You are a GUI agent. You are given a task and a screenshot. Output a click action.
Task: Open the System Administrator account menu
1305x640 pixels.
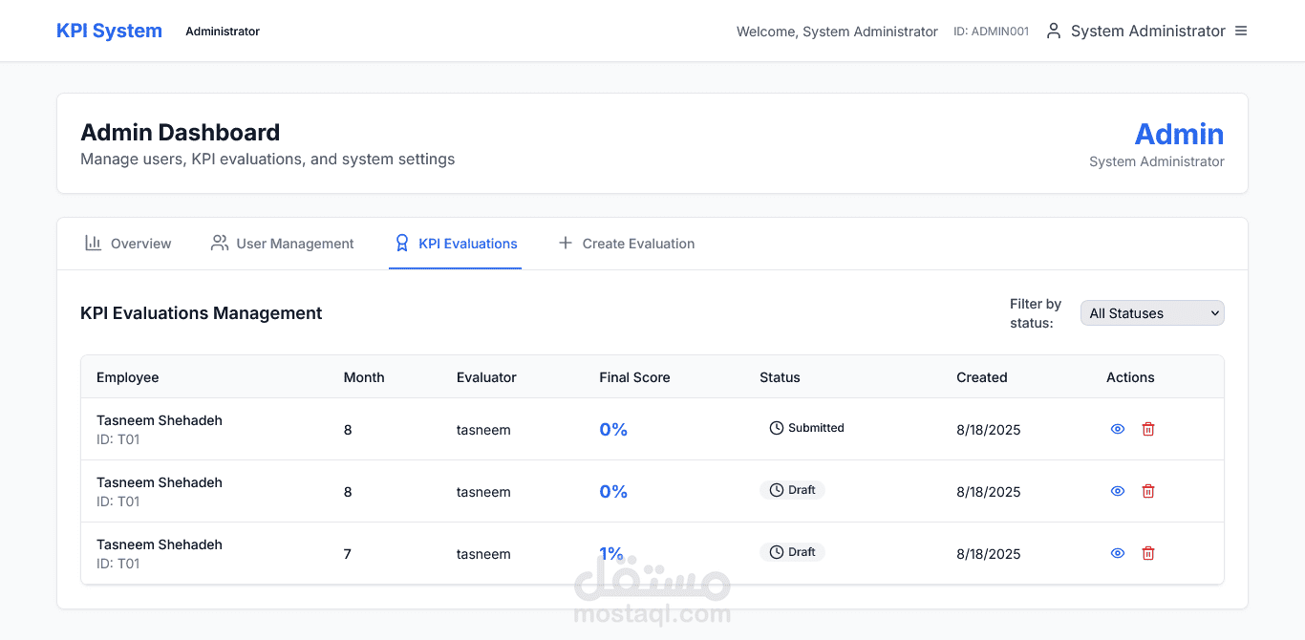pyautogui.click(x=1147, y=31)
